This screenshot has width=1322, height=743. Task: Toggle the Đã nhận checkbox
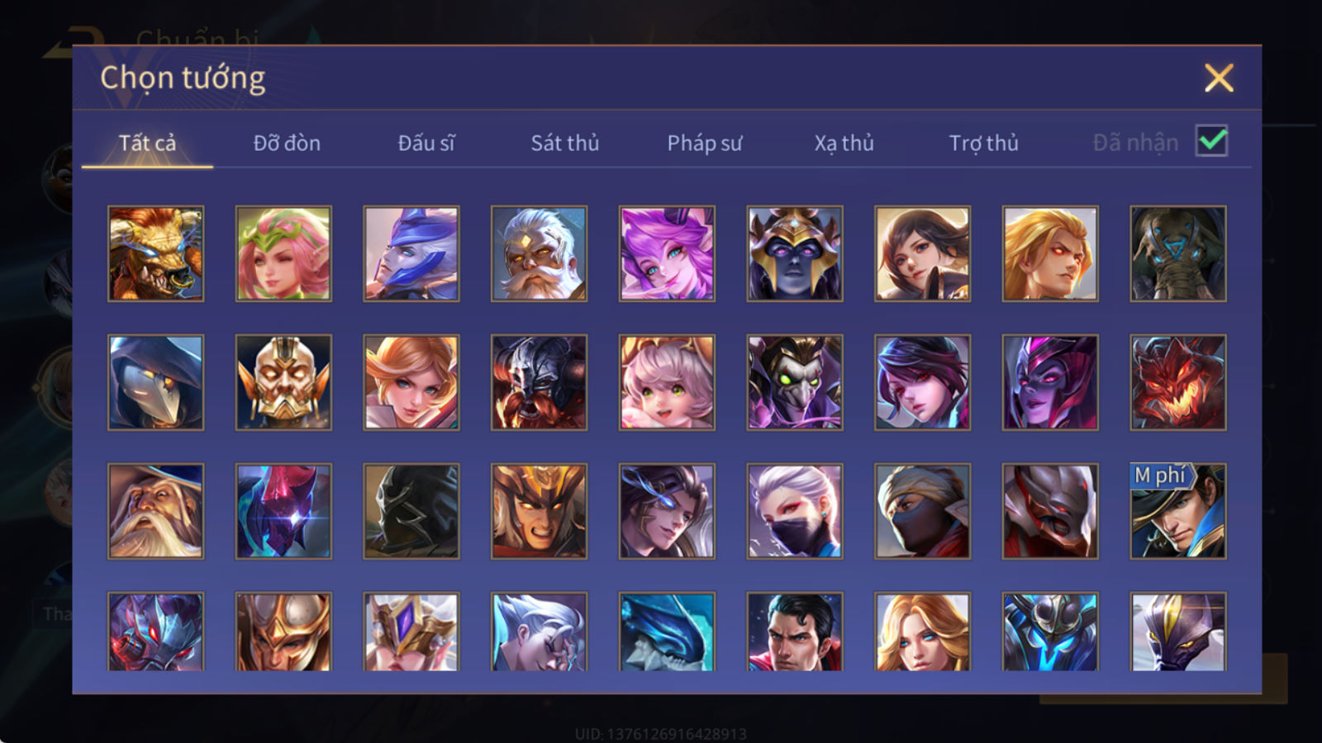pos(1212,141)
